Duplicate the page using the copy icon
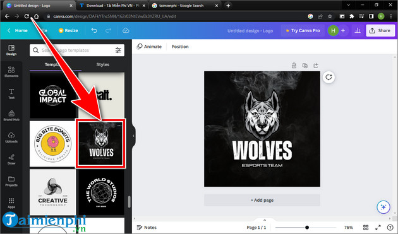 click(305, 66)
